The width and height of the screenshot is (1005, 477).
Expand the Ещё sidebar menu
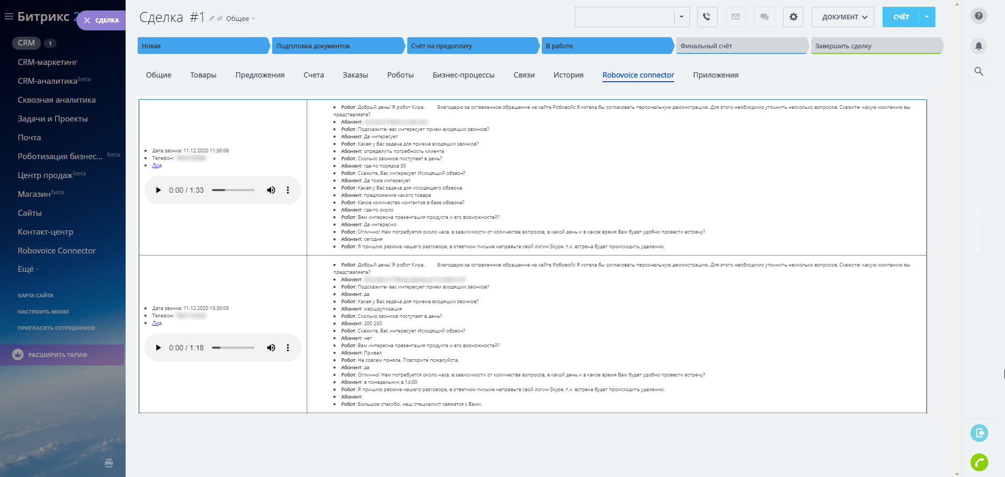coord(28,269)
